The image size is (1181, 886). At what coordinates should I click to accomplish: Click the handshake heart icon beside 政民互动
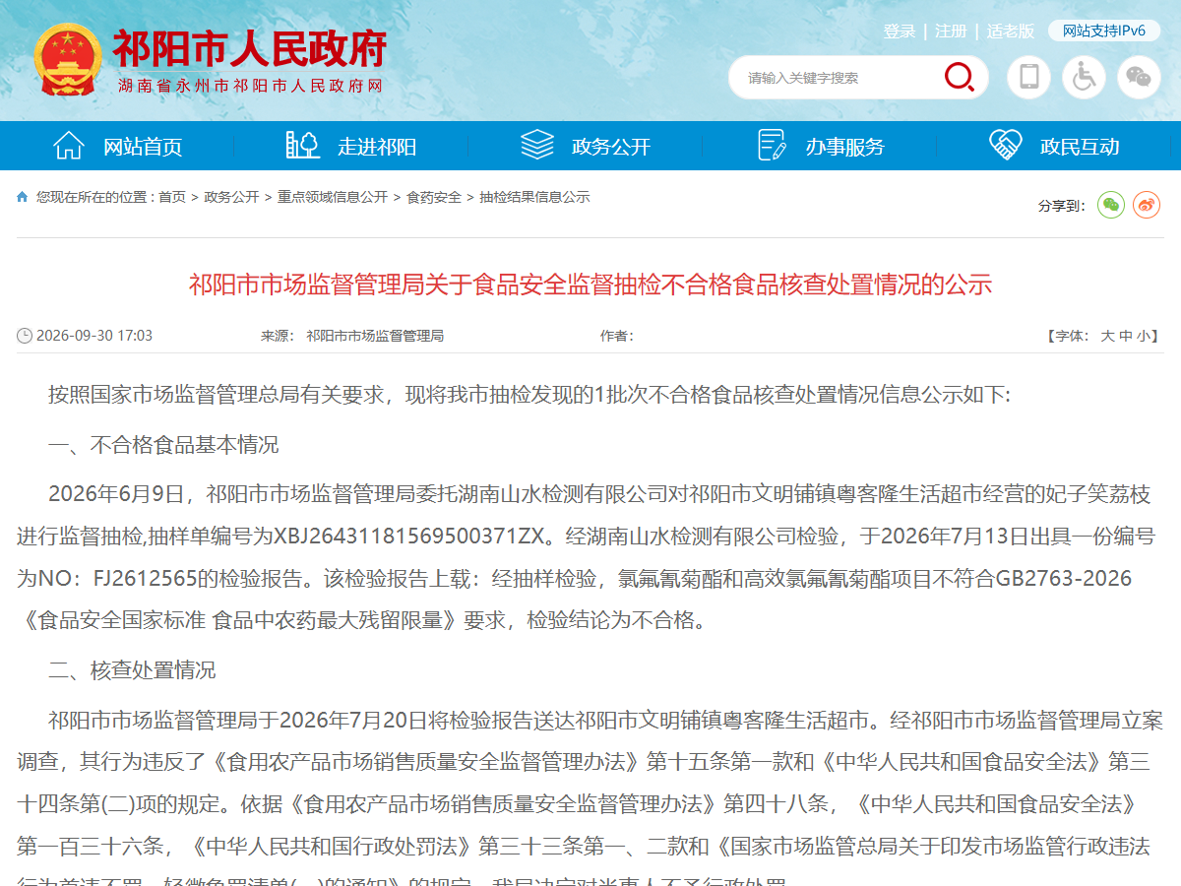point(1006,145)
